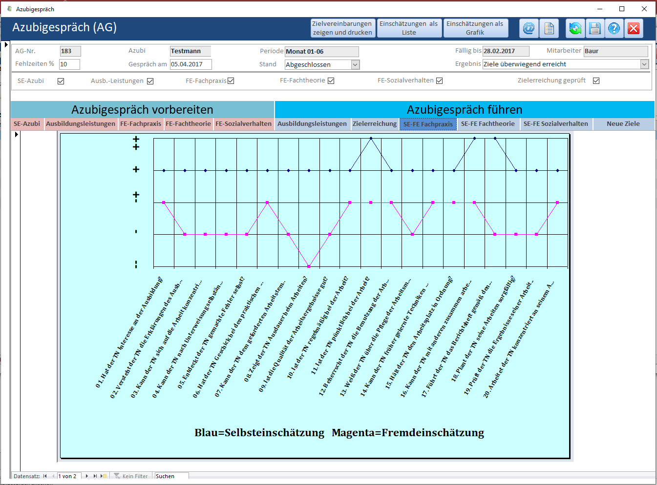The height and width of the screenshot is (485, 657).
Task: Click axis label 20. Arbeitet der TN konzentriert
Action: point(519,340)
